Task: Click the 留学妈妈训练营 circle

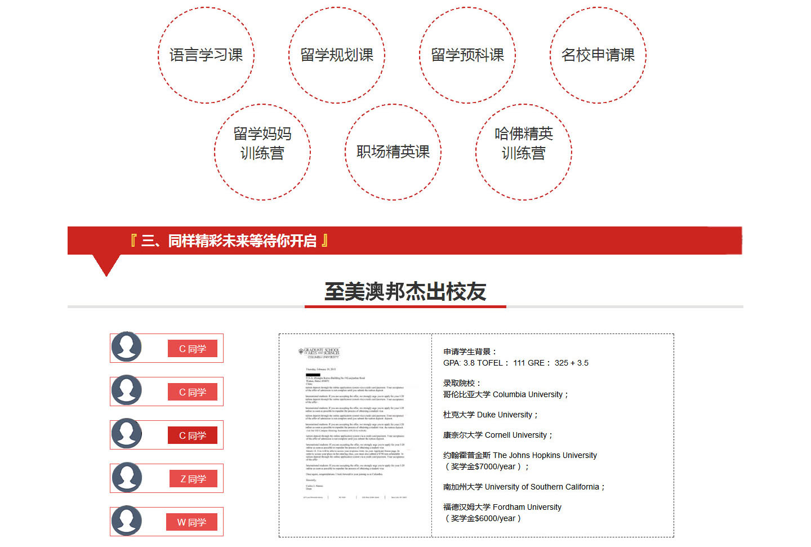Action: pyautogui.click(x=262, y=152)
